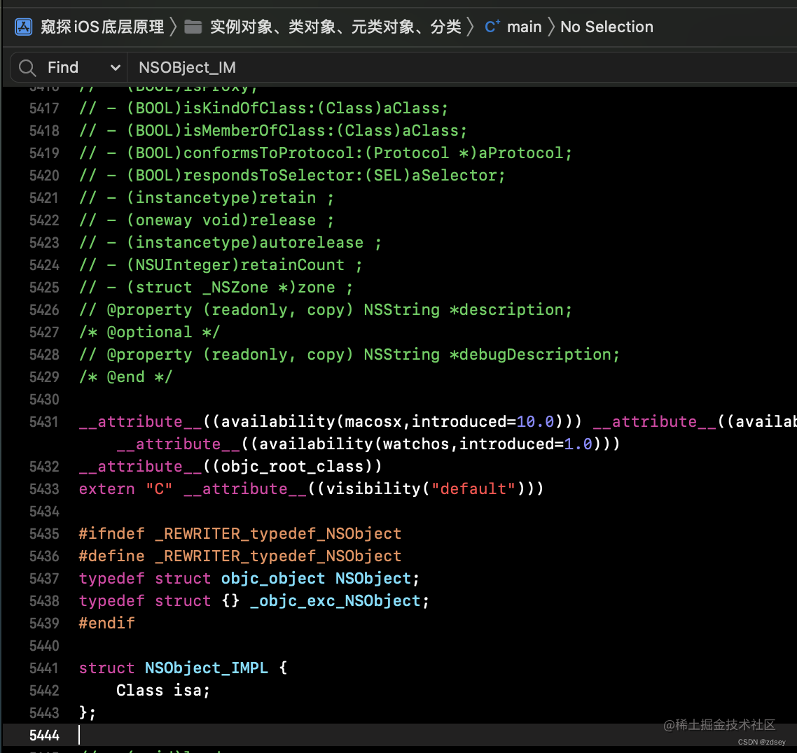
Task: Click the objc_root_class attribute line
Action: (x=230, y=467)
